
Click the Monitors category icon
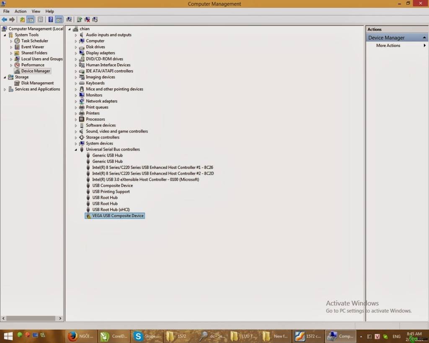82,95
